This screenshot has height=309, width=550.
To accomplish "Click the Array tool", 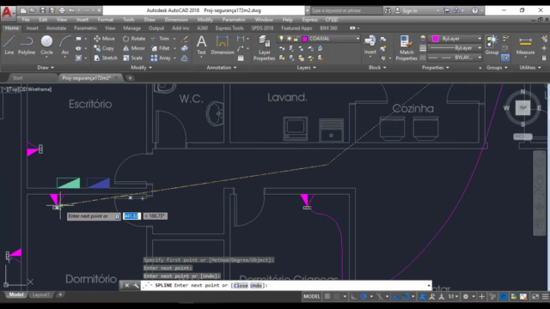I will pyautogui.click(x=161, y=58).
